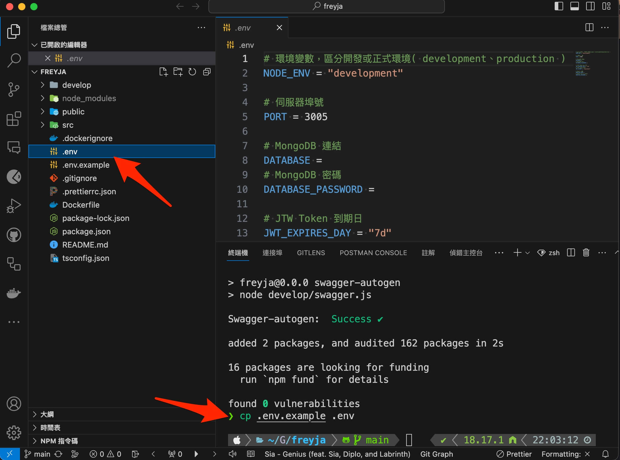This screenshot has height=460, width=620.
Task: Toggle the bottom panel visibility
Action: coord(574,6)
